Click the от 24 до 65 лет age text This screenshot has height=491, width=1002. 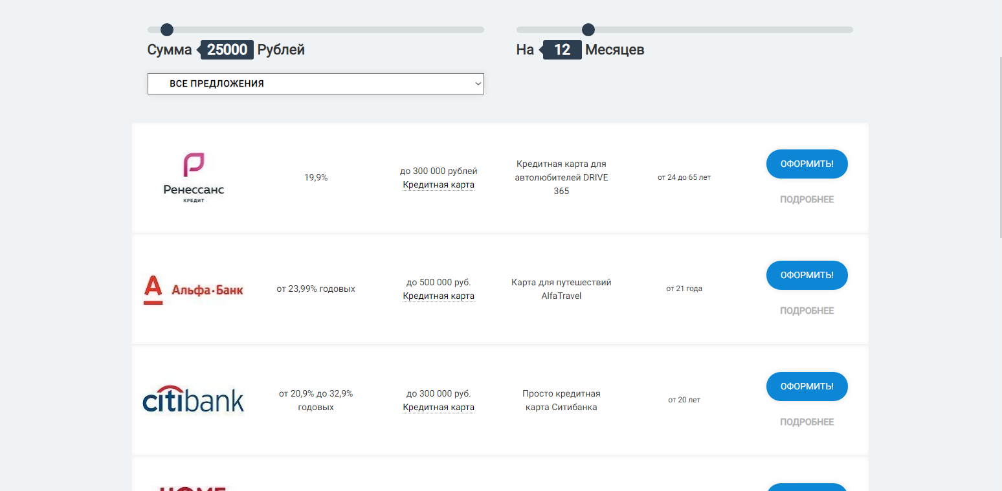[684, 177]
